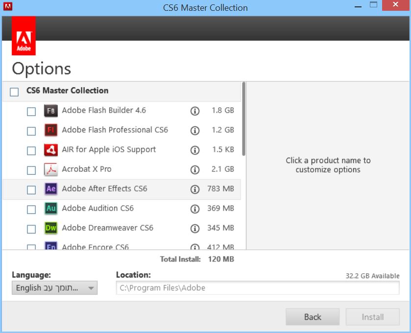
Task: Open the Language dropdown
Action: tap(54, 288)
